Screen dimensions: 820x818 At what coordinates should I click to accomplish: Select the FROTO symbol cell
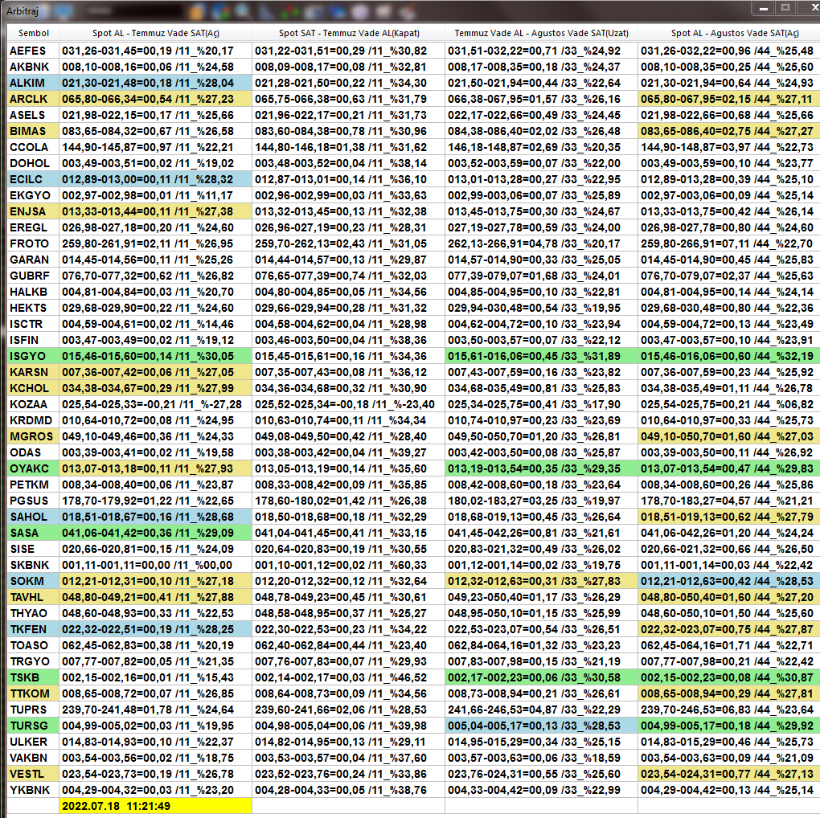click(33, 243)
